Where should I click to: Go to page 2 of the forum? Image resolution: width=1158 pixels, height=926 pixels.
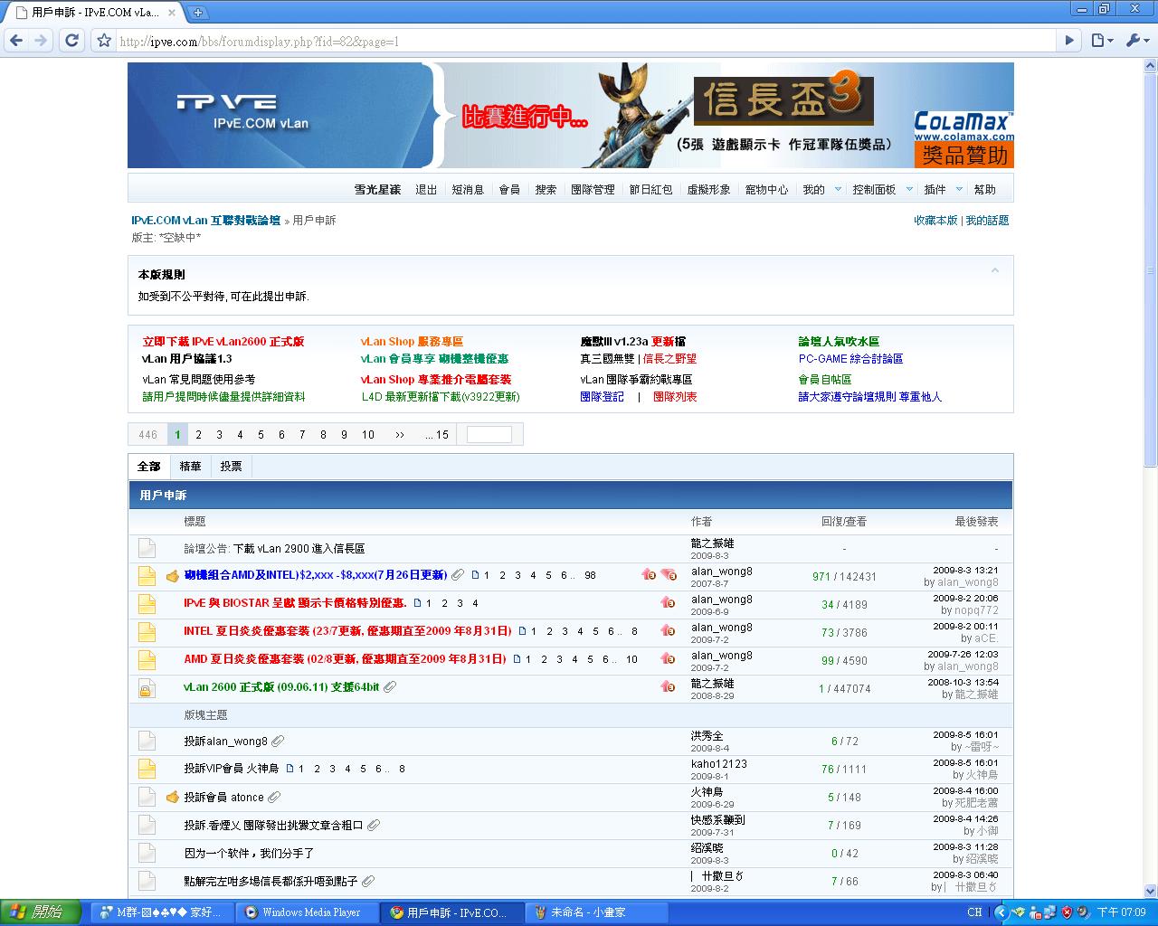tap(199, 435)
